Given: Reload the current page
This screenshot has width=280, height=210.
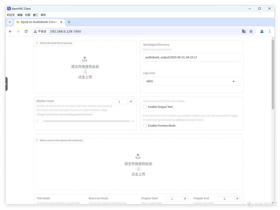Looking at the screenshot, I should pyautogui.click(x=26, y=31).
